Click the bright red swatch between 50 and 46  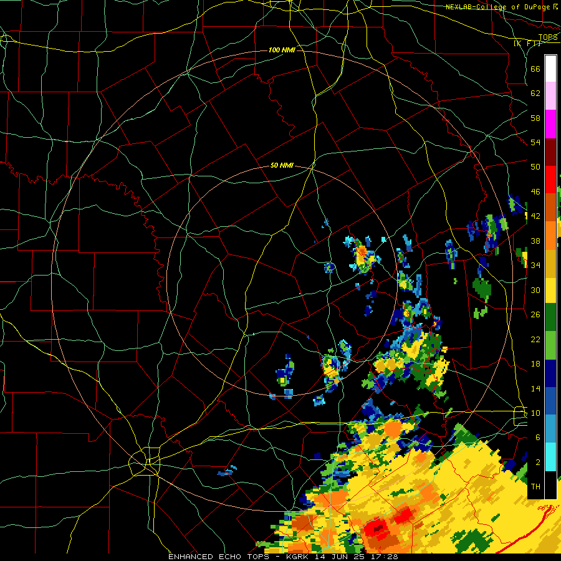click(x=550, y=180)
